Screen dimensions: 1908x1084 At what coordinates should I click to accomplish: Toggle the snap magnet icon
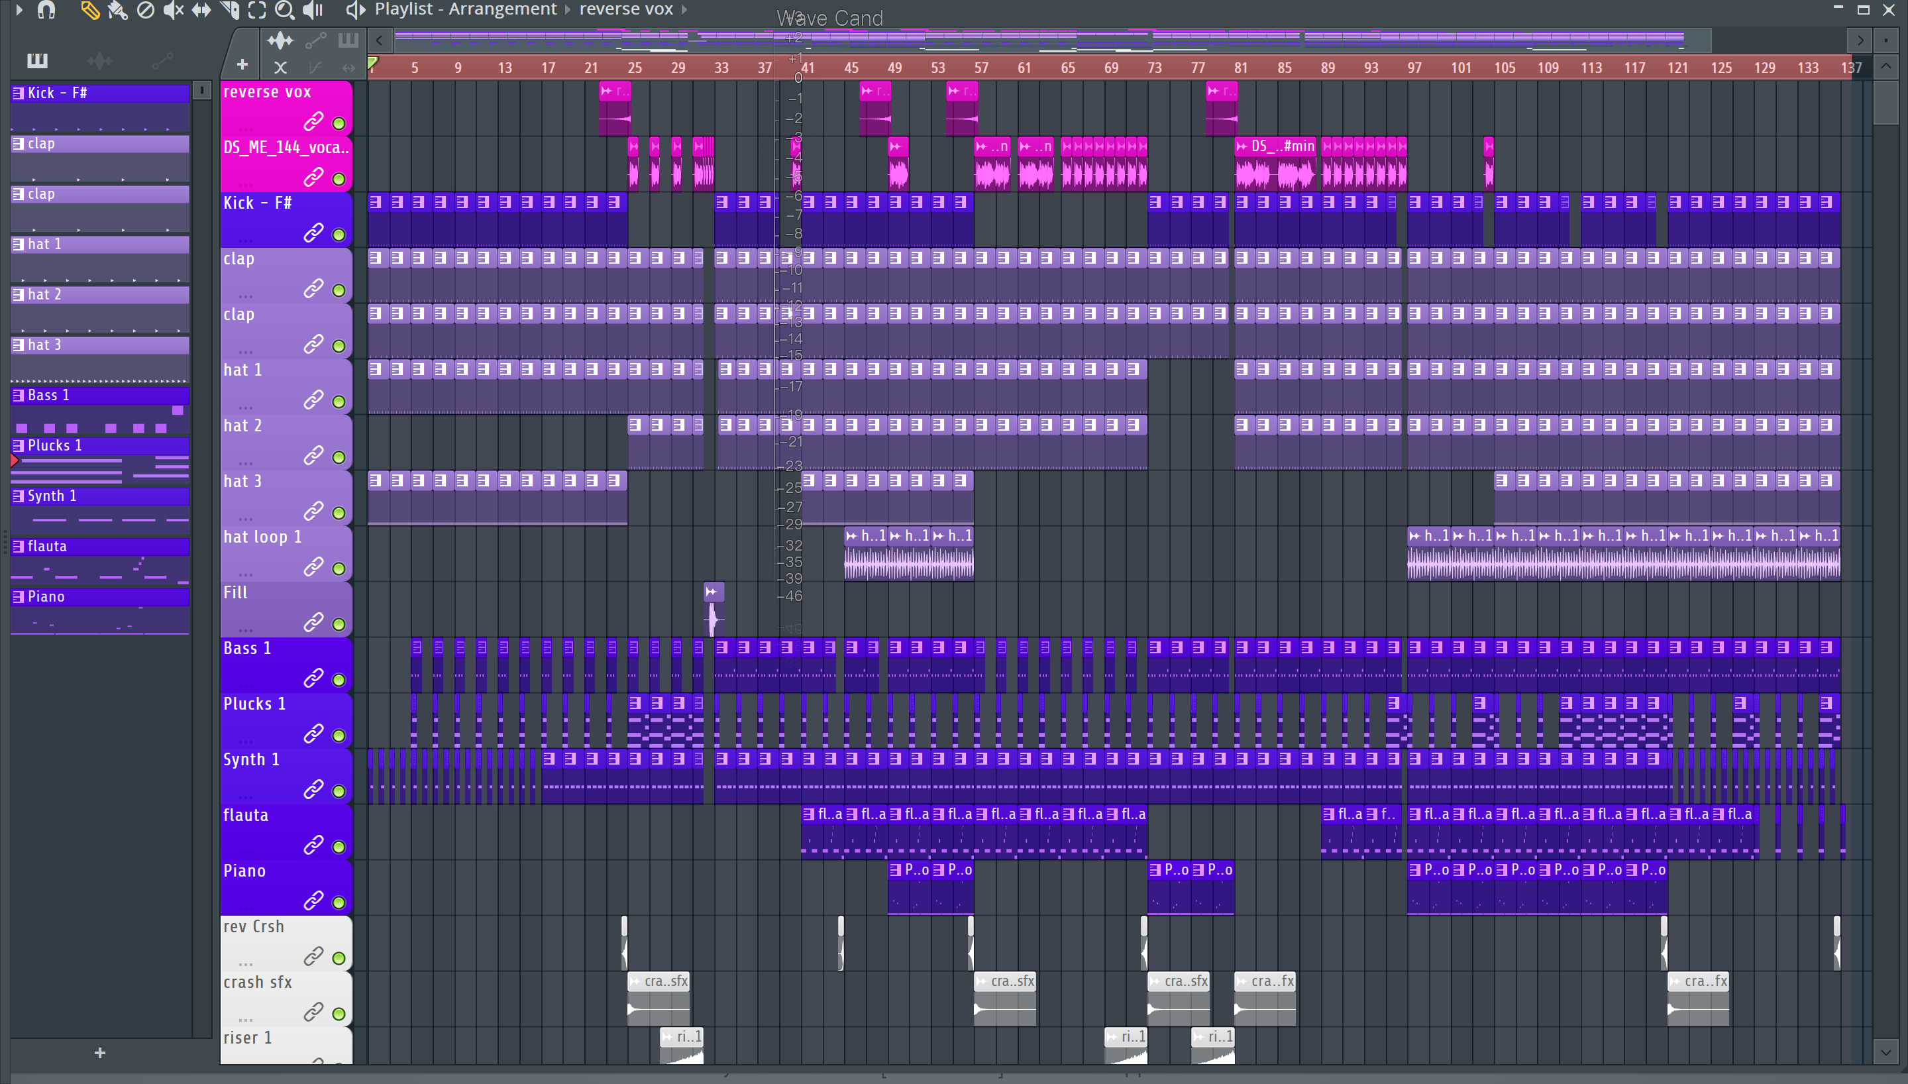pyautogui.click(x=47, y=10)
